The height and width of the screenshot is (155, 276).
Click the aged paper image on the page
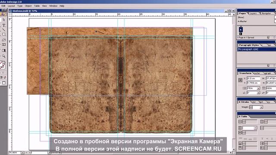[121, 84]
